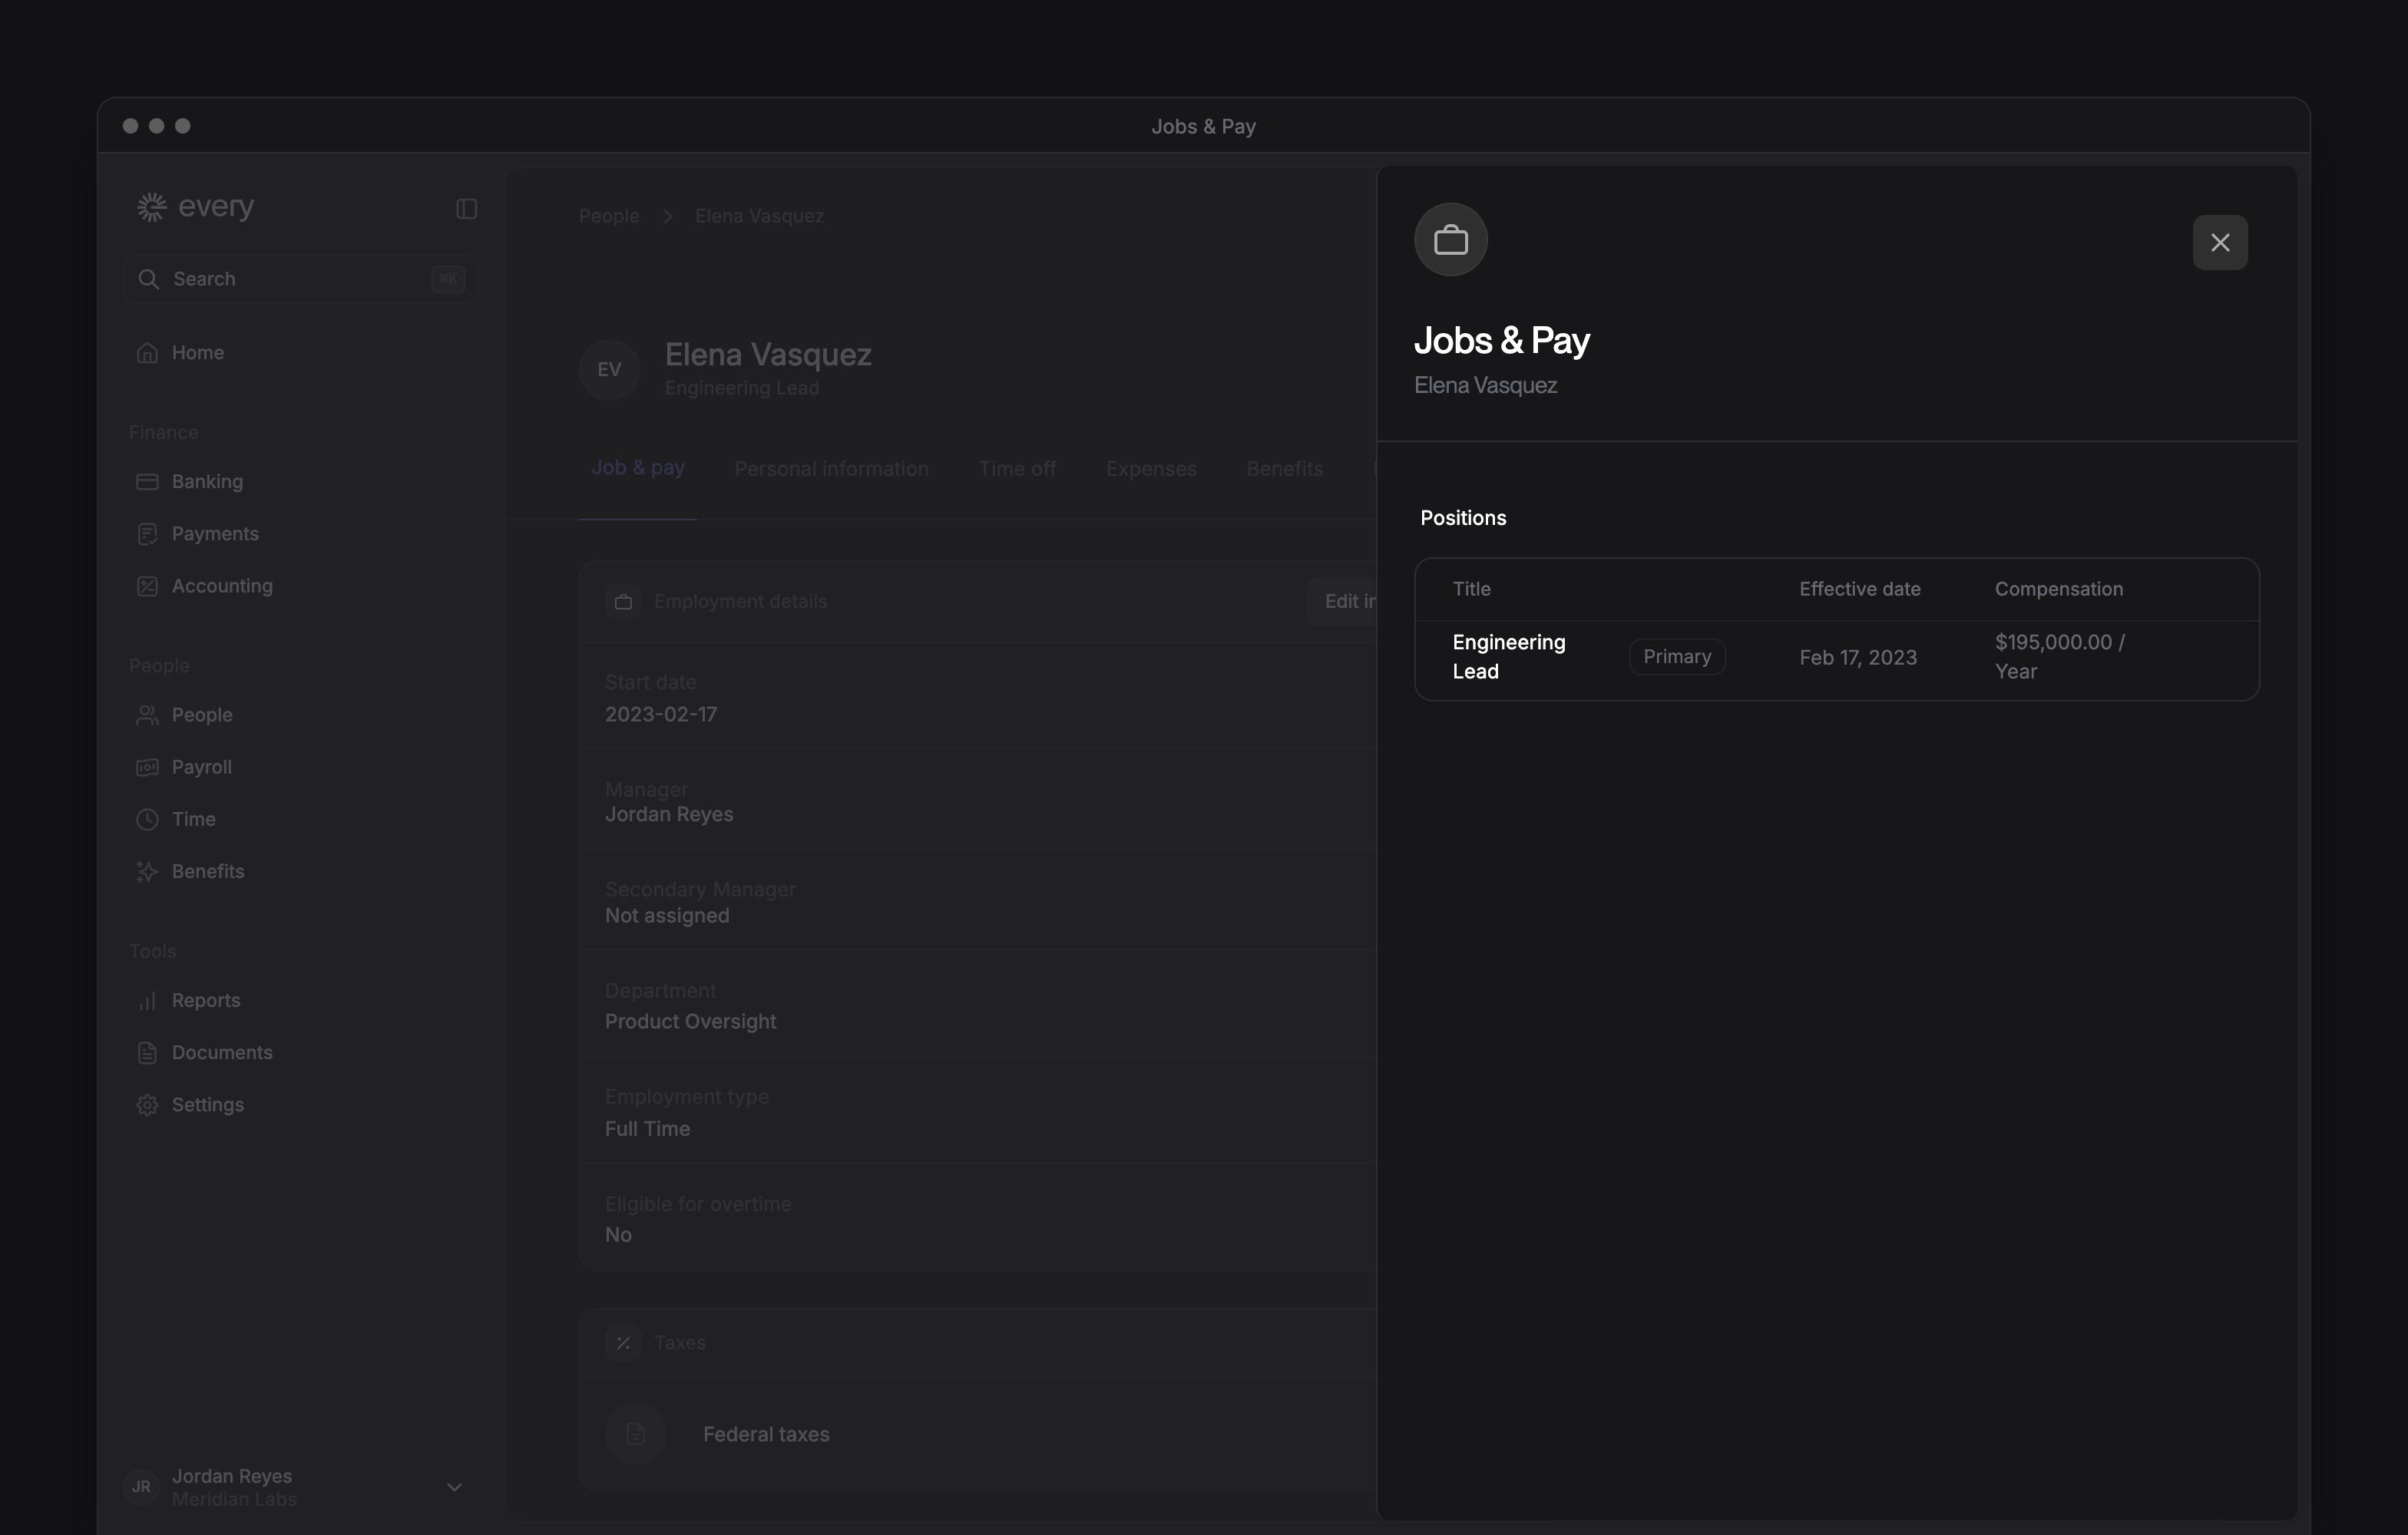Open Benefits in the sidebar
This screenshot has width=2408, height=1535.
pos(301,871)
